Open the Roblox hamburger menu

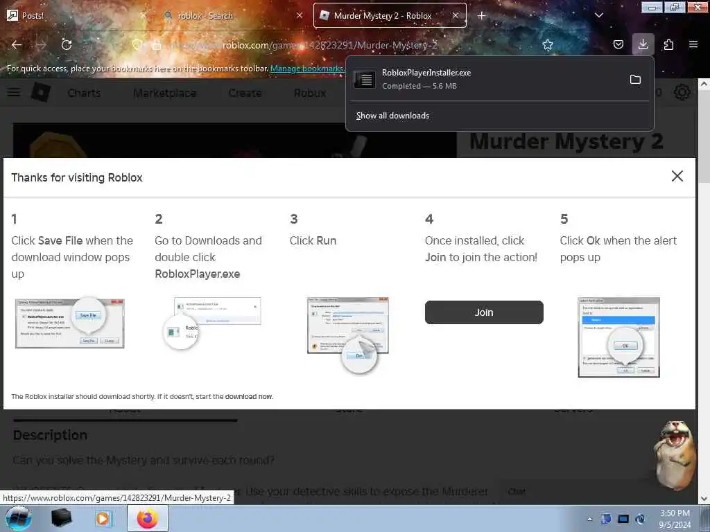(14, 92)
